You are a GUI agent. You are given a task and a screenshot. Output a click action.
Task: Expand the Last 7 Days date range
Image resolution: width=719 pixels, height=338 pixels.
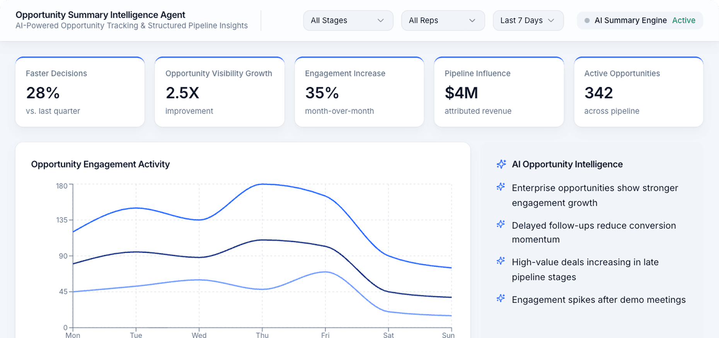(x=528, y=20)
